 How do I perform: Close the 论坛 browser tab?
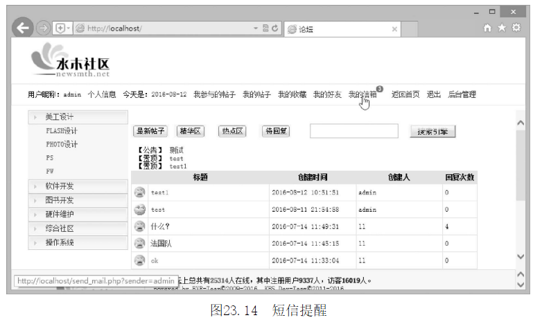[x=394, y=29]
